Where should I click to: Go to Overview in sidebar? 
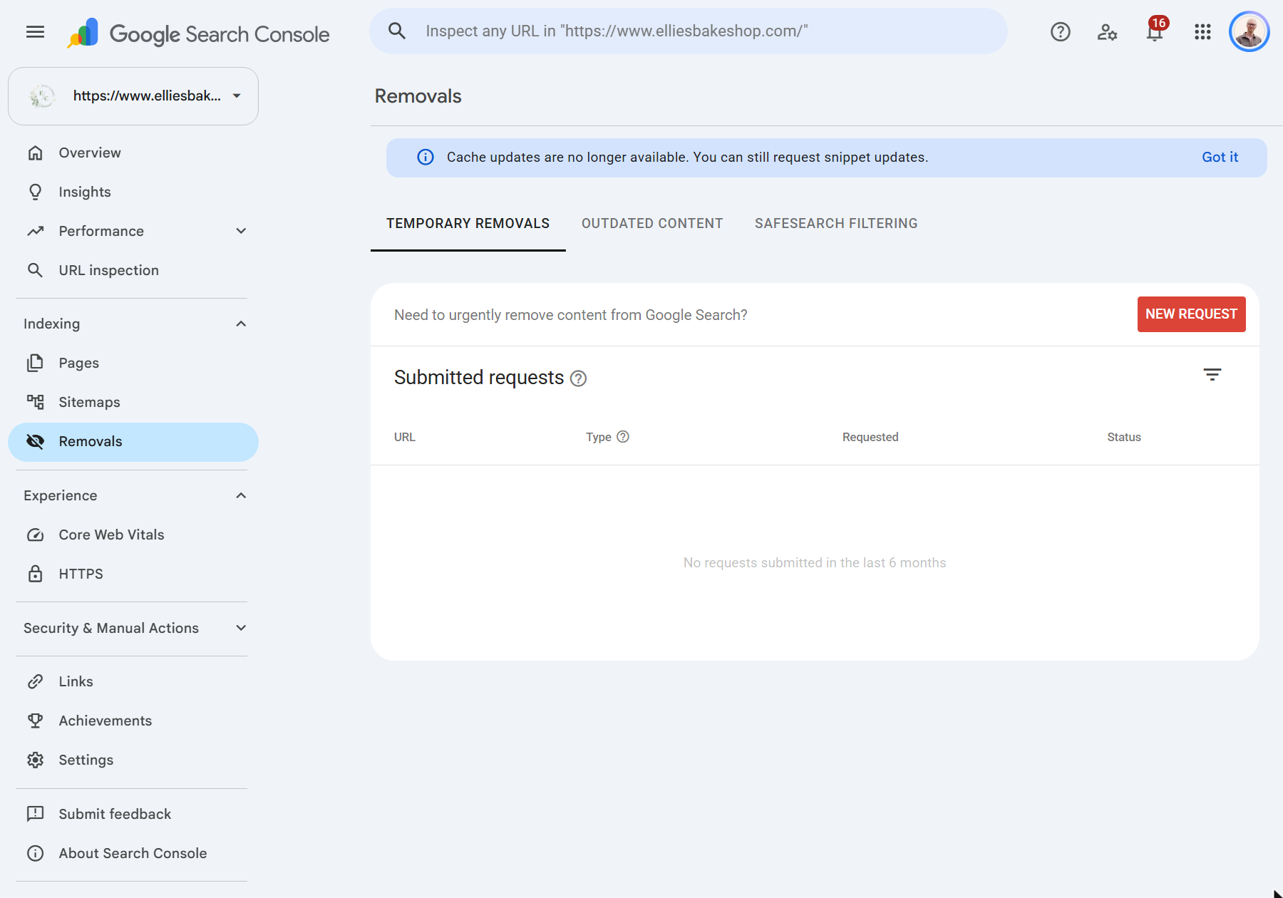133,153
